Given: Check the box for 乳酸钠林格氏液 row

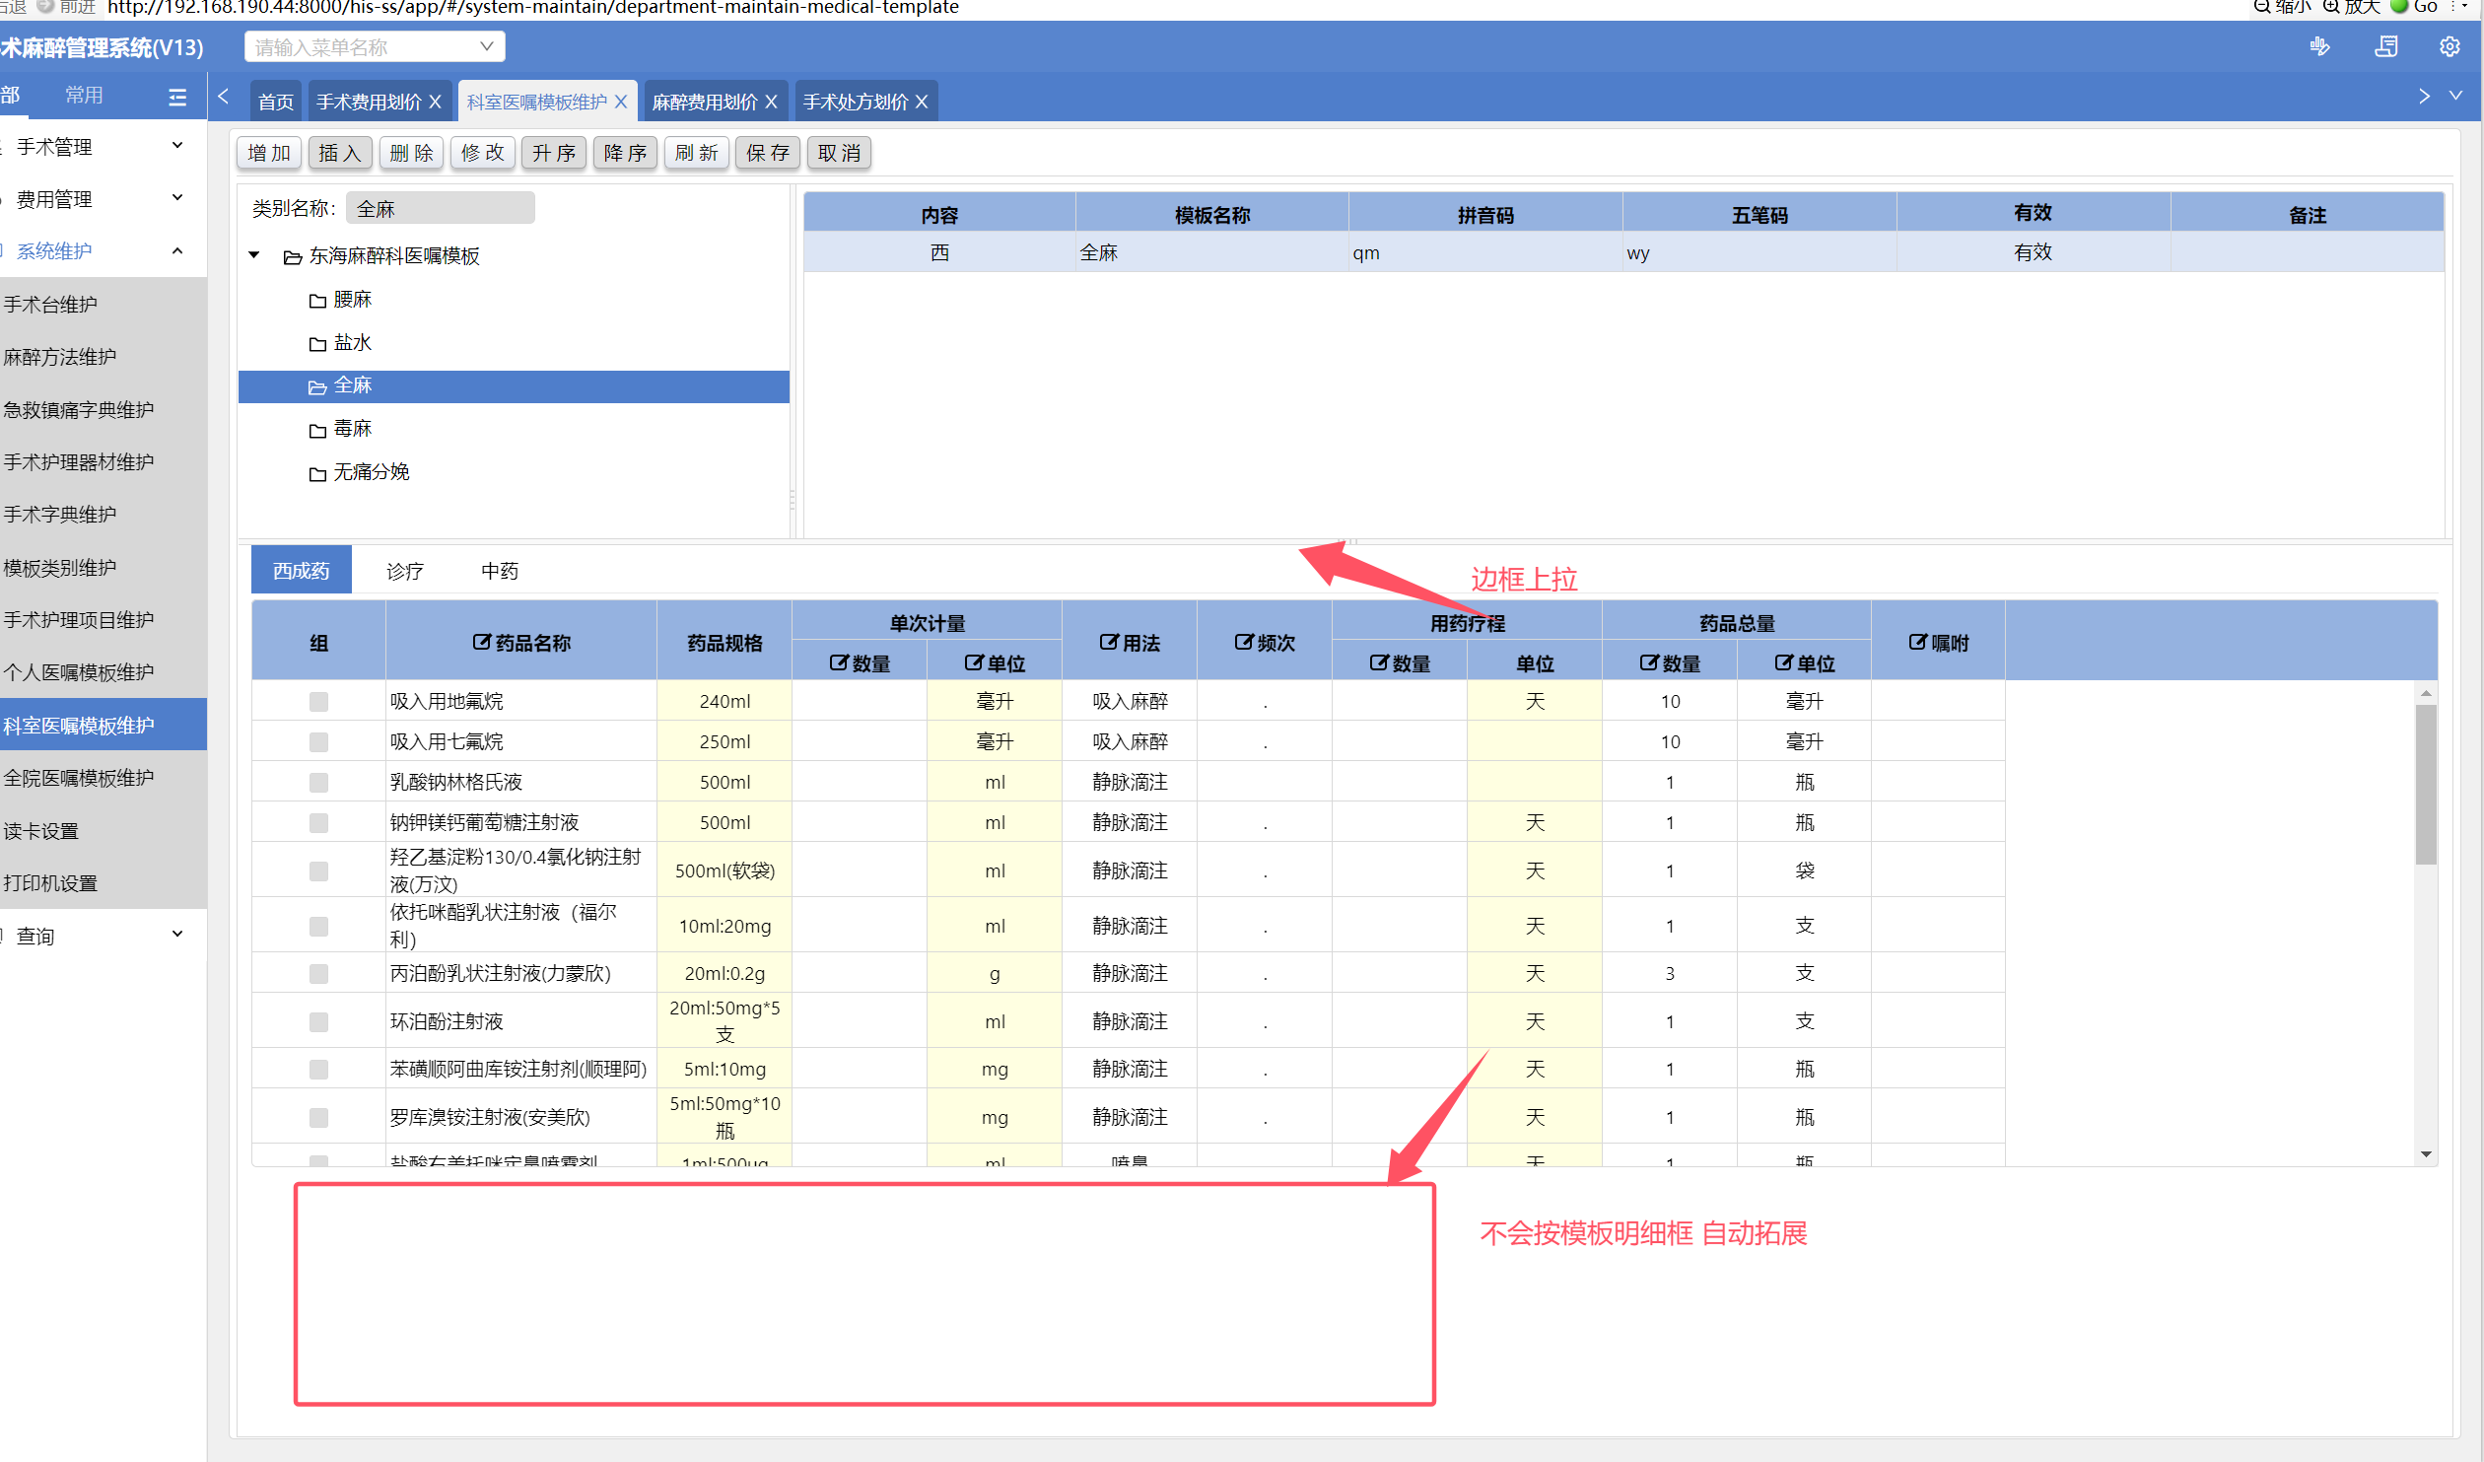Looking at the screenshot, I should [318, 782].
